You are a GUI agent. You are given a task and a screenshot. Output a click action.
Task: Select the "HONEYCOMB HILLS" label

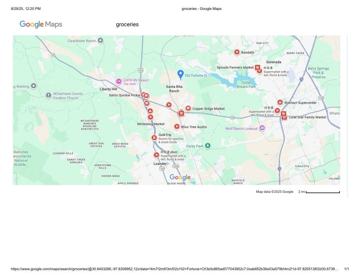pyautogui.click(x=103, y=167)
